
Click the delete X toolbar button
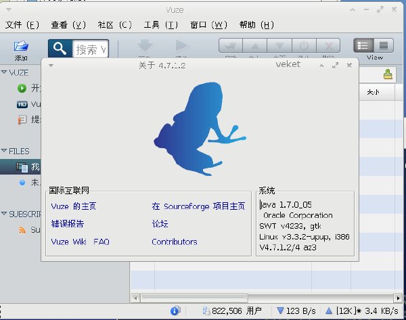tap(328, 46)
